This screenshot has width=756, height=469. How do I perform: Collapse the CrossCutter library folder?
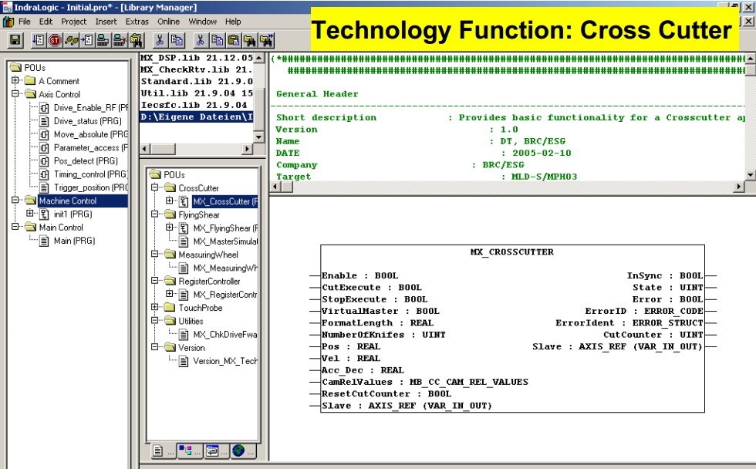[x=154, y=187]
